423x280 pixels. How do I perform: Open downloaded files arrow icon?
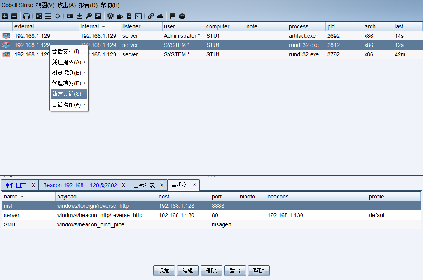(79, 16)
